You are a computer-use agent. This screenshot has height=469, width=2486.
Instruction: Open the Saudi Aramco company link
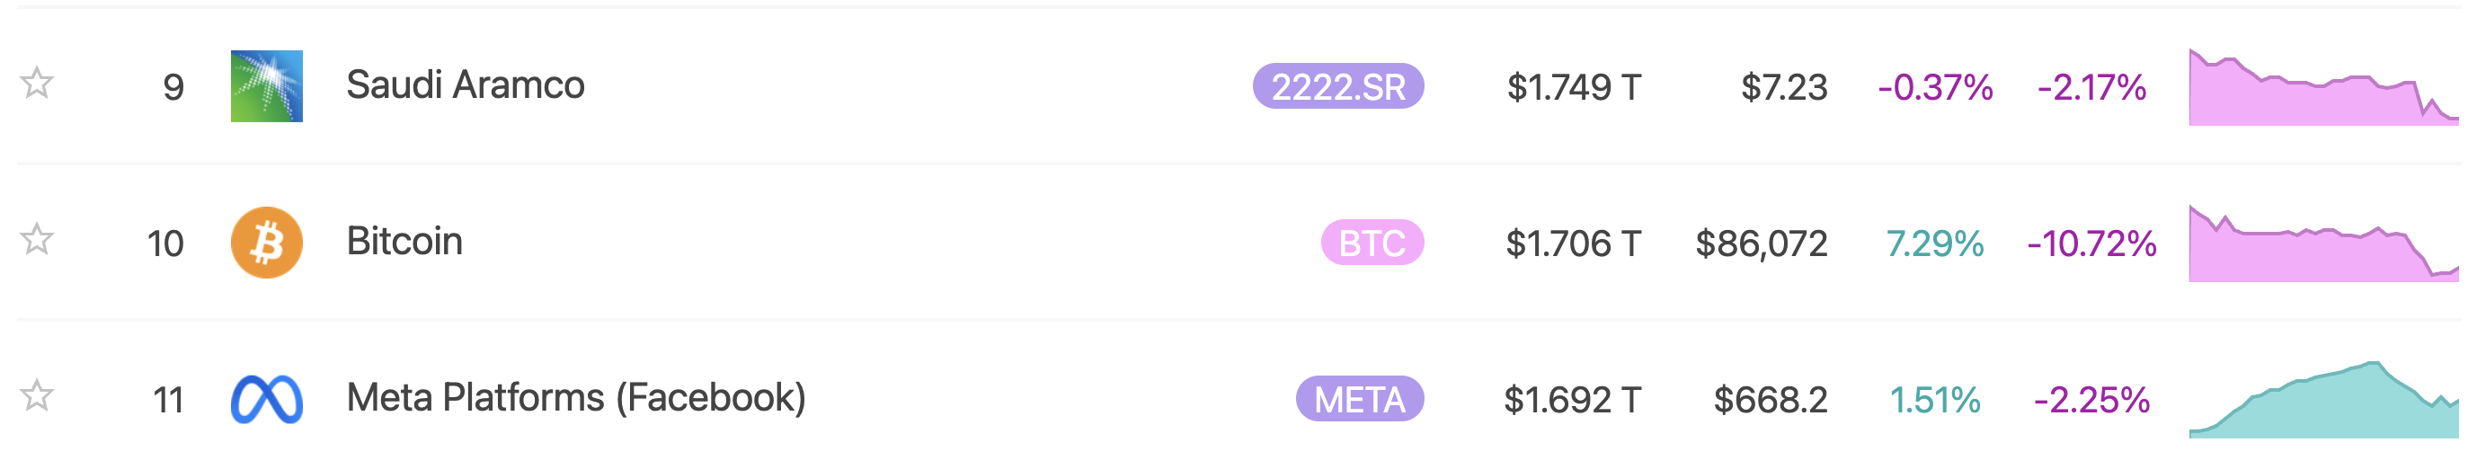click(x=466, y=85)
